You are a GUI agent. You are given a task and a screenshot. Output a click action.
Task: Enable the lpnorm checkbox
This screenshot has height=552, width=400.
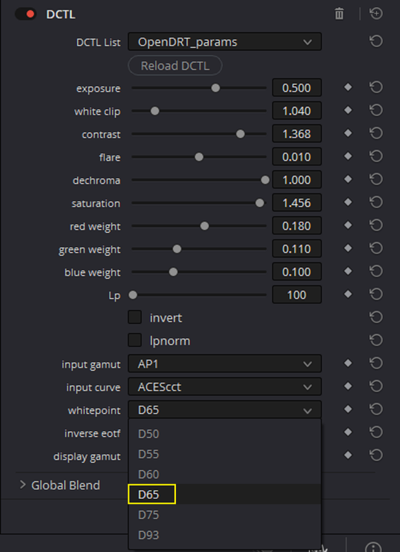(134, 340)
